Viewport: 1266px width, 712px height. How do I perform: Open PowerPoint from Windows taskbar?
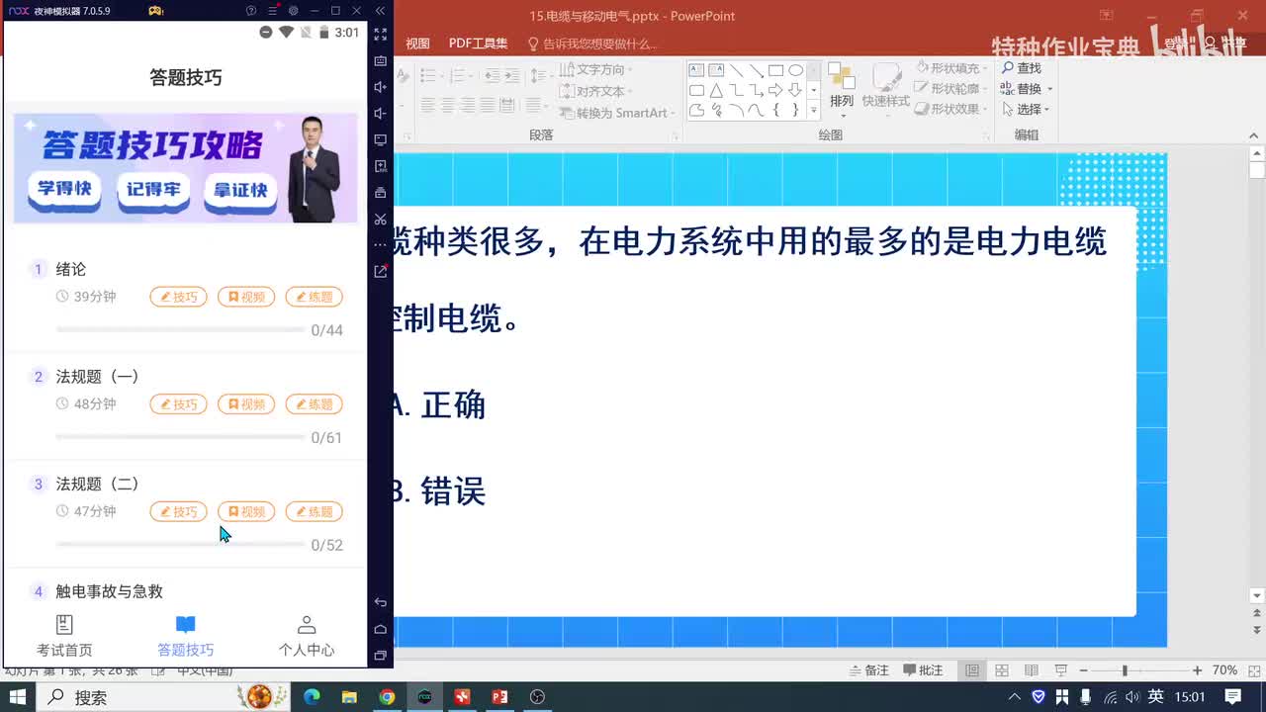[x=499, y=697]
